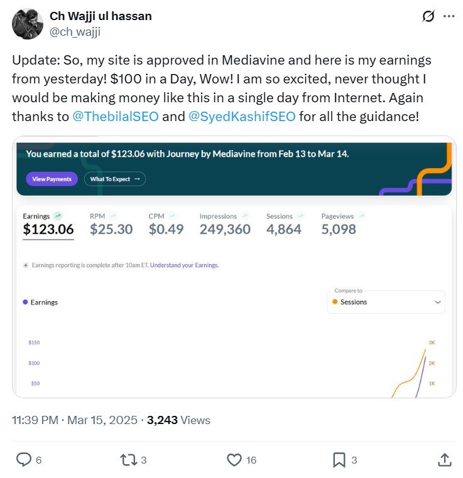Click the Grok icon beside more options
The image size is (463, 478).
coord(428,16)
